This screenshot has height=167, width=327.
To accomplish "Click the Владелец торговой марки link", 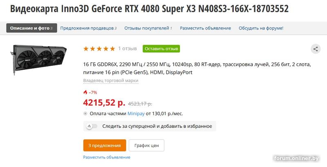I will click(x=111, y=80).
